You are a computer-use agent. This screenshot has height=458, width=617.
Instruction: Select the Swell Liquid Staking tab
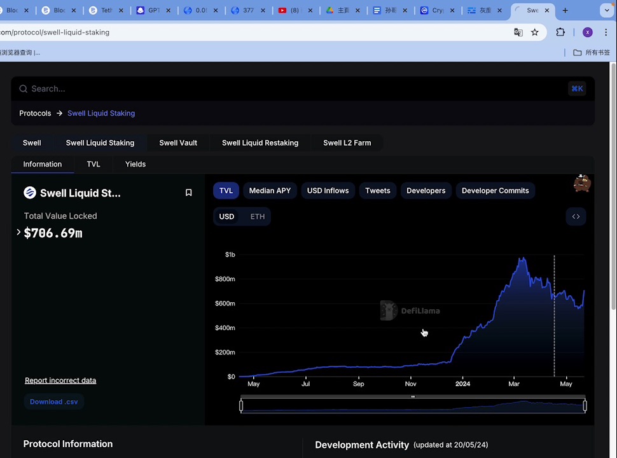click(x=100, y=143)
